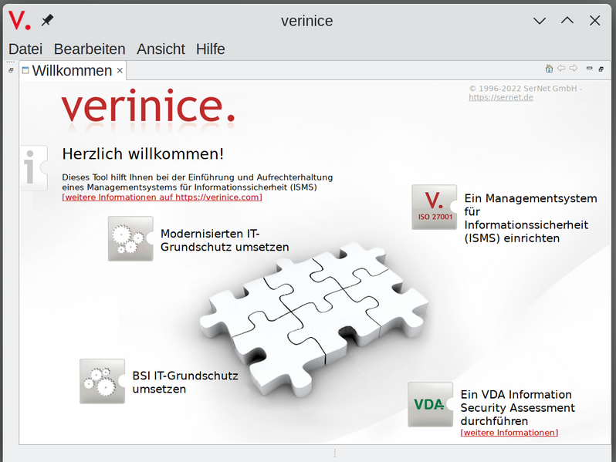Click the bottom sash handle dots
Screen dimensions: 616x462
(x=335, y=454)
